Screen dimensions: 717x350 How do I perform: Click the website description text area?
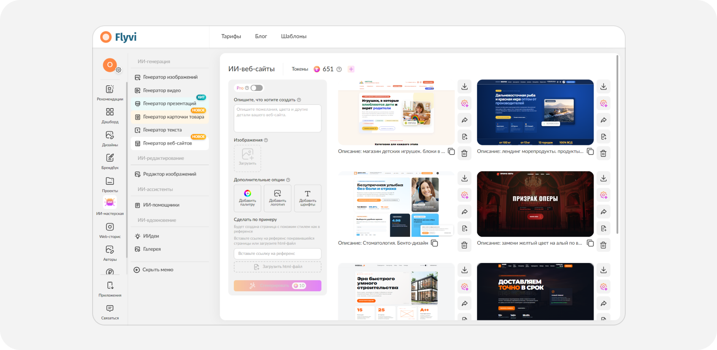pyautogui.click(x=278, y=118)
